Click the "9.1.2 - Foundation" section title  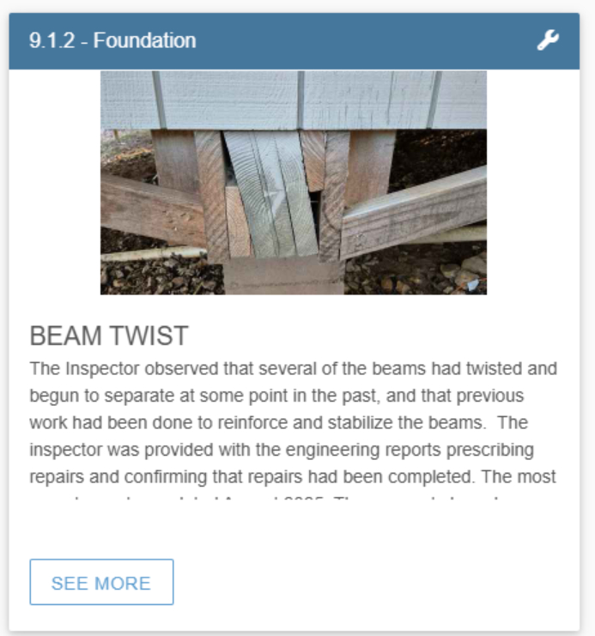tap(112, 40)
